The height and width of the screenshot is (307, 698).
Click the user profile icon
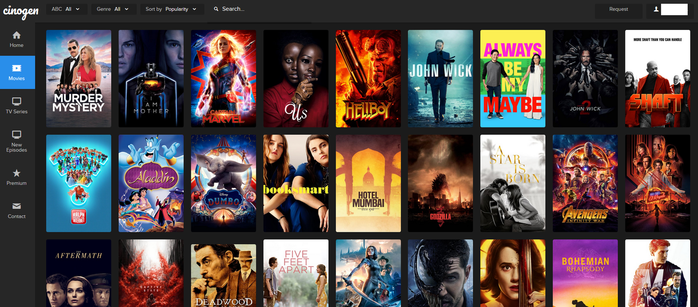655,9
